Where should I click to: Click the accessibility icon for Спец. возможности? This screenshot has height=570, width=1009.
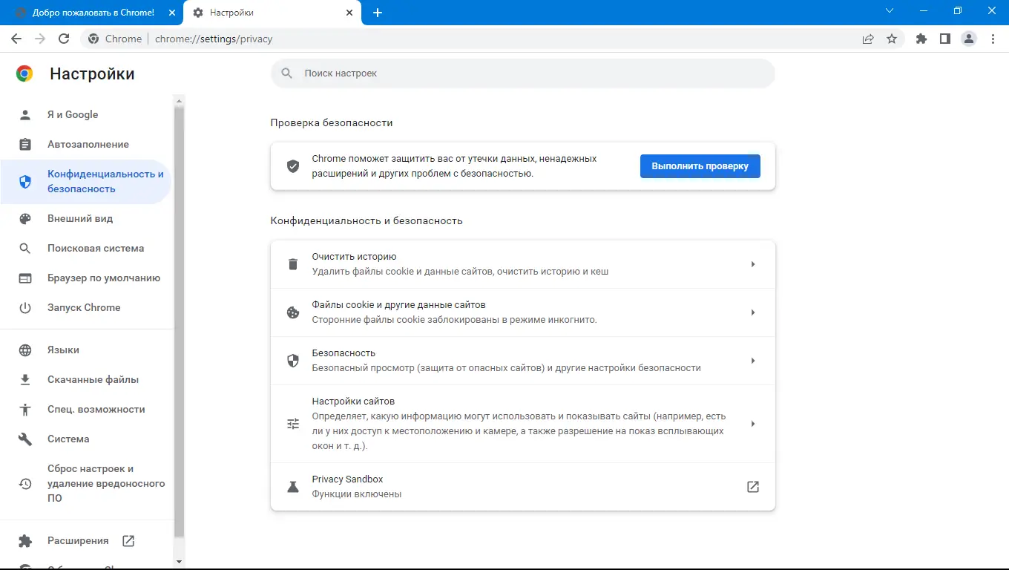tap(25, 409)
